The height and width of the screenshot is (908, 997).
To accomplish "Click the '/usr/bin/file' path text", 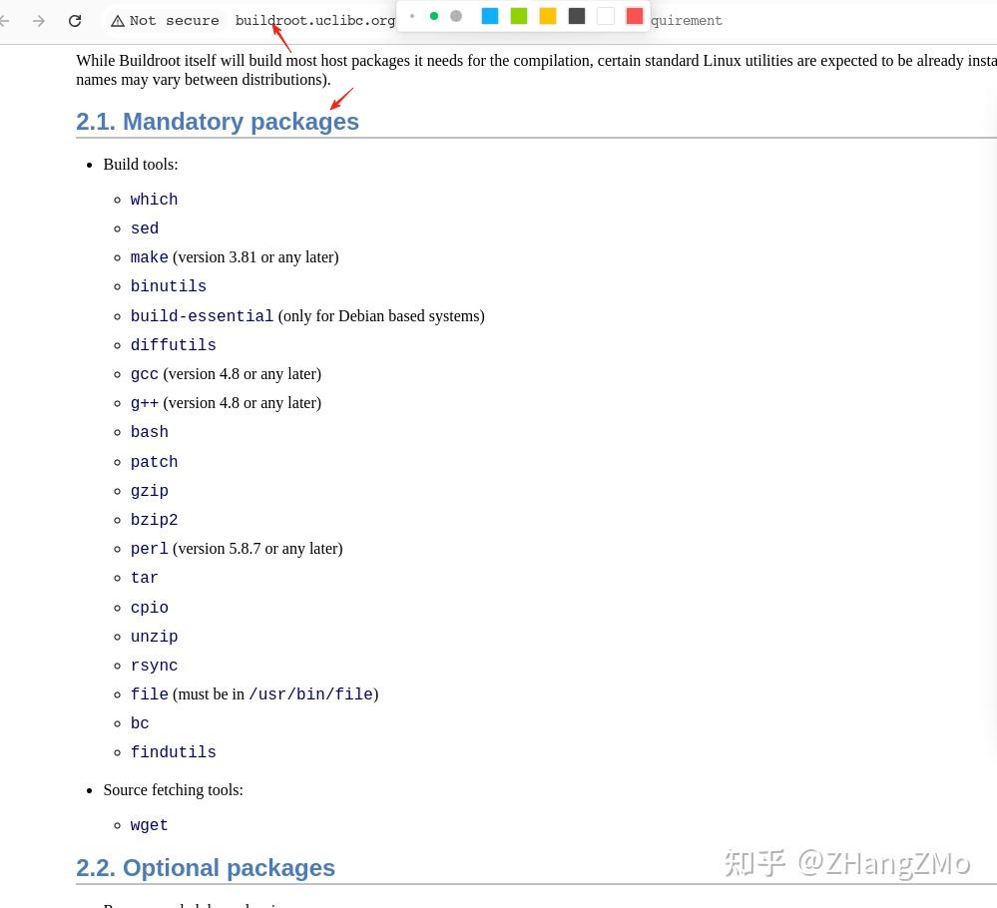I will point(310,694).
